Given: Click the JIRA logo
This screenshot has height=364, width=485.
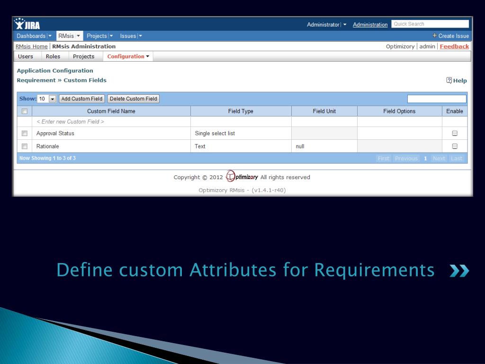Looking at the screenshot, I should tap(27, 24).
